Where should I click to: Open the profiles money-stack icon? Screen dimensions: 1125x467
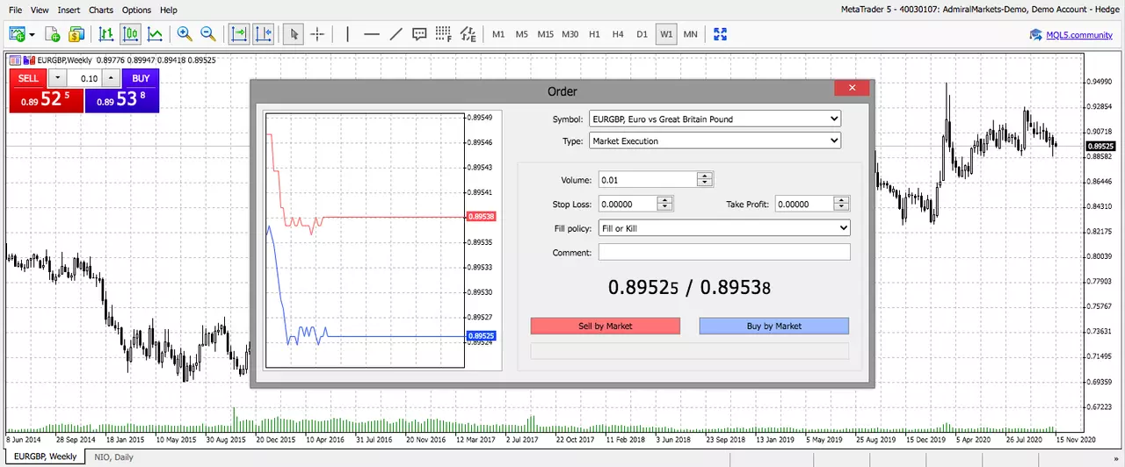click(x=76, y=34)
